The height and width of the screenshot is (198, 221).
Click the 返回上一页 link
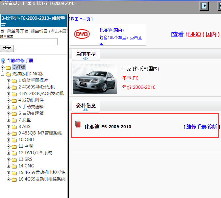coord(81,19)
